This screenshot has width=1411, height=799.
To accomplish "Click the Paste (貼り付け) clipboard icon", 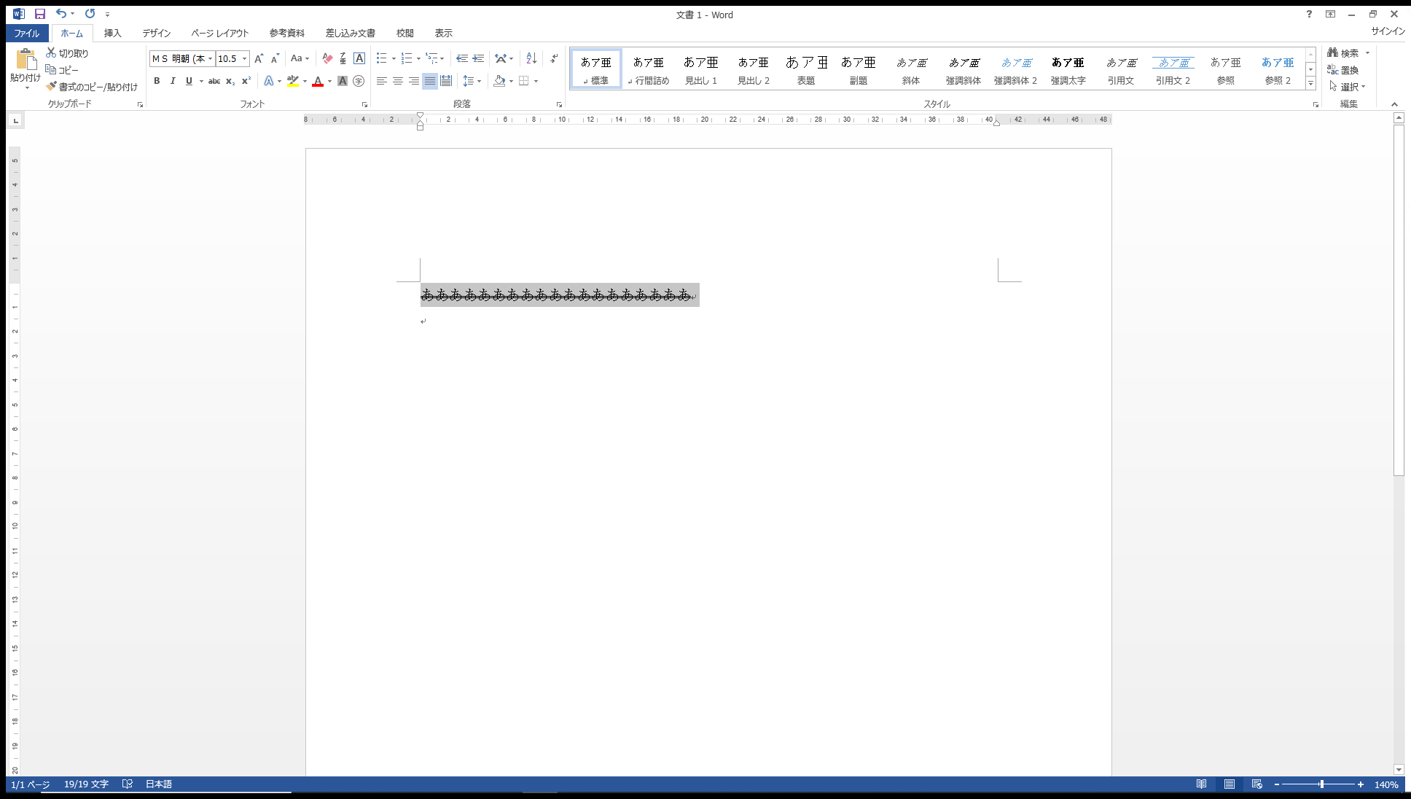I will [x=26, y=60].
